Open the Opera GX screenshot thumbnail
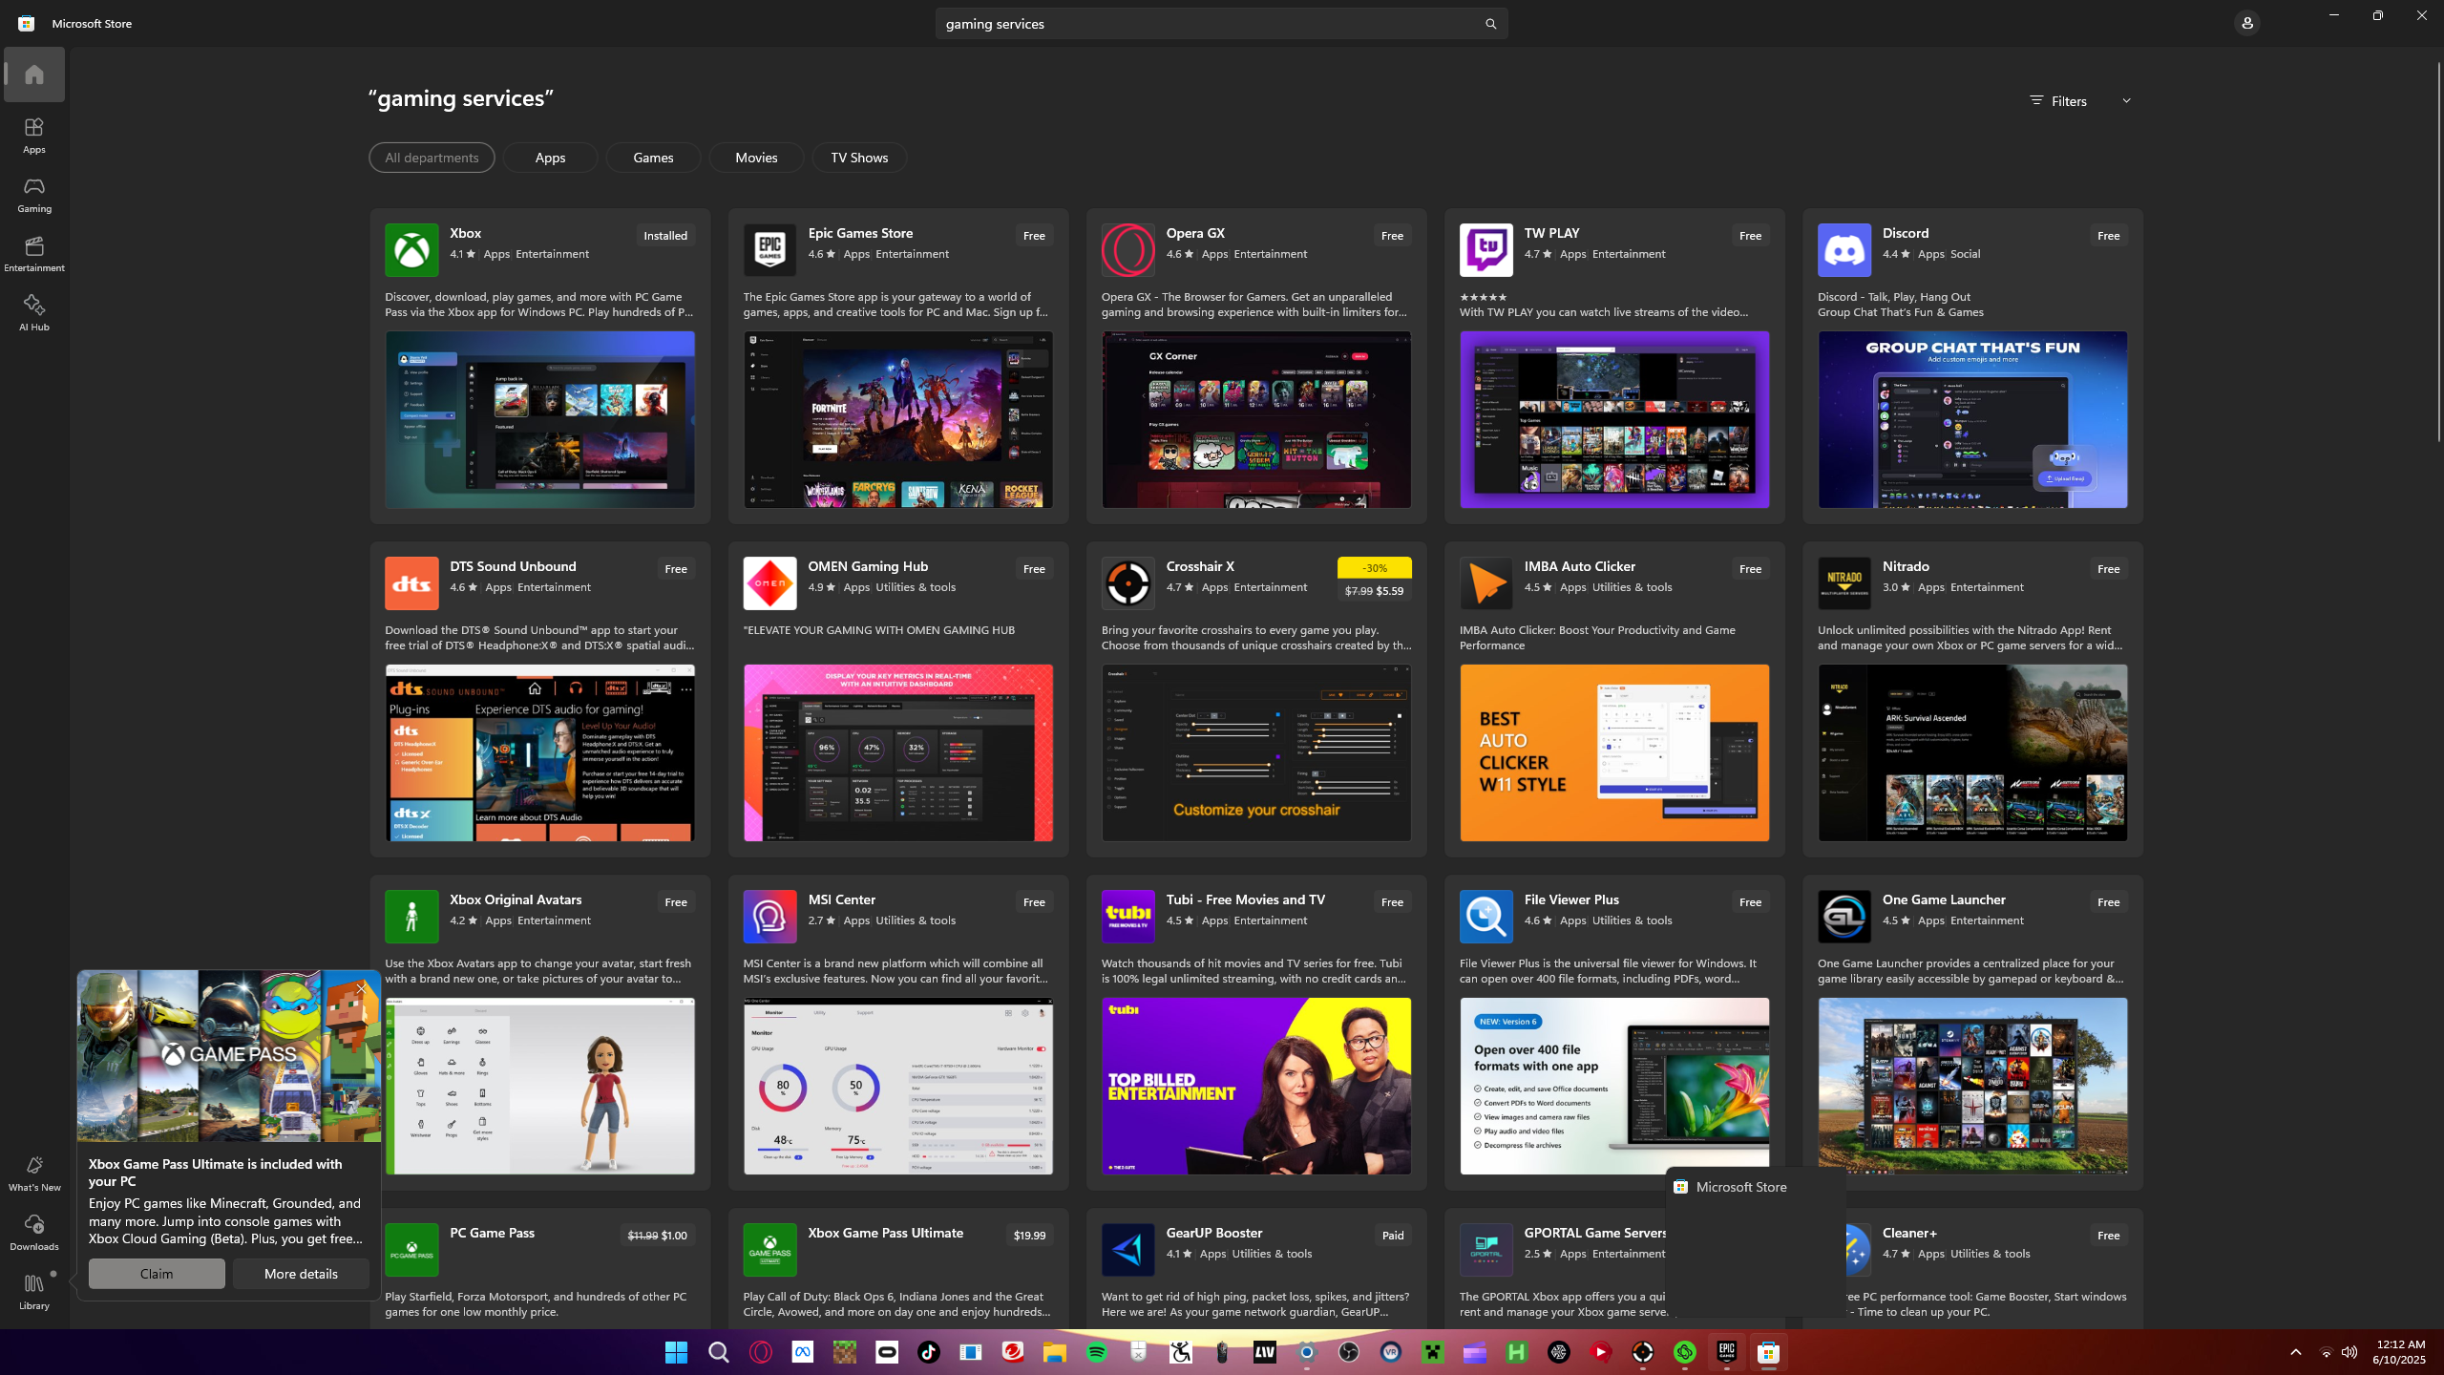Viewport: 2444px width, 1375px height. point(1256,420)
